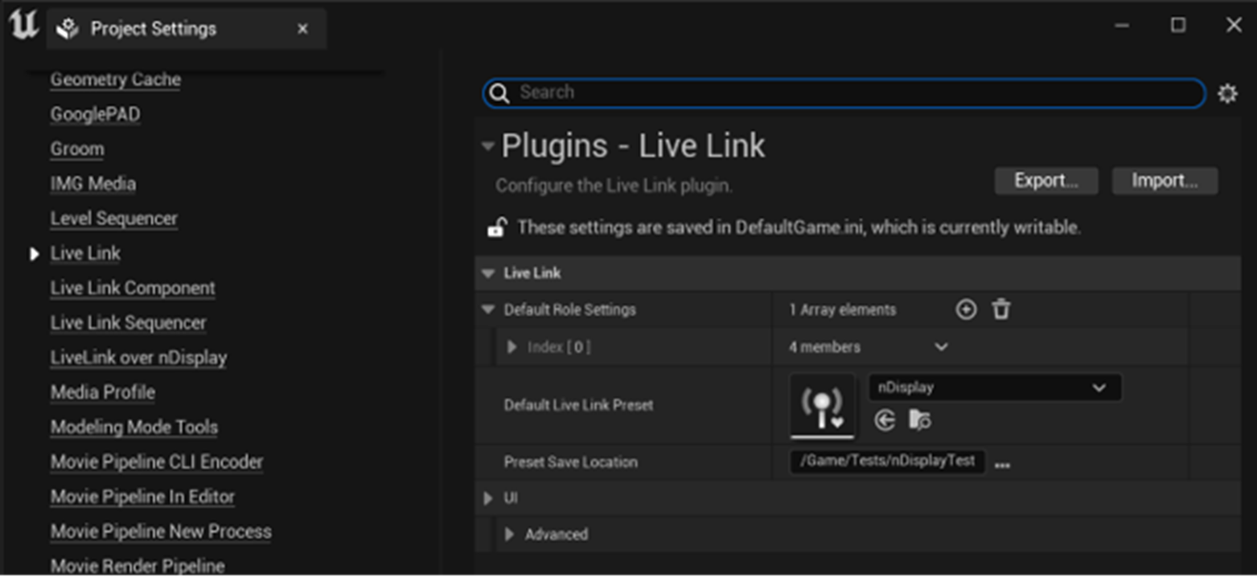Expand the Advanced section

click(x=510, y=534)
